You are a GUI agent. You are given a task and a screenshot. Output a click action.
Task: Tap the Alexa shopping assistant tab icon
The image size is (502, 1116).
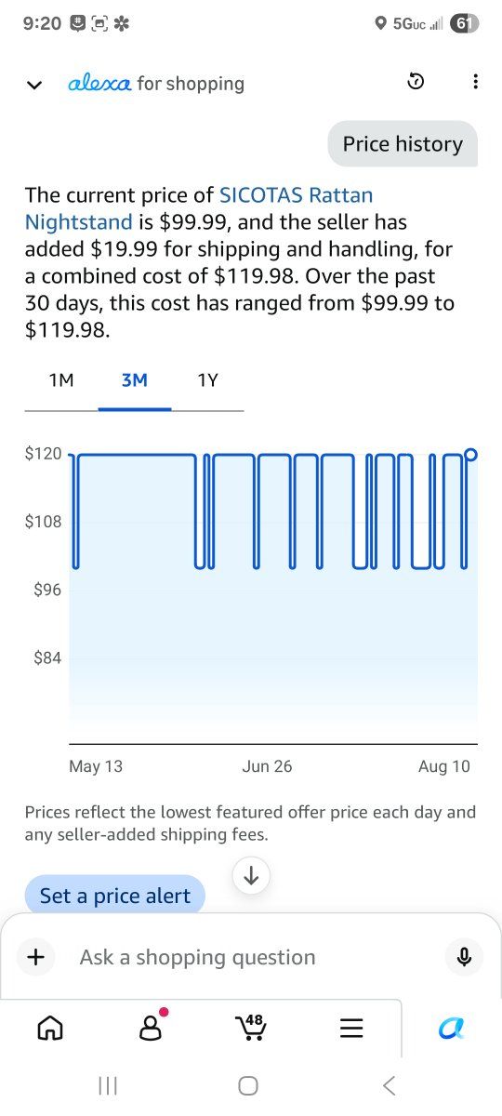(451, 1028)
